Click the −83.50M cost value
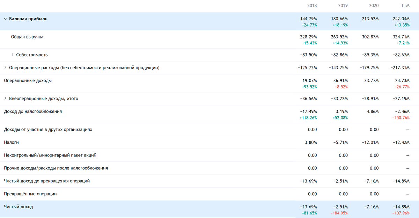This screenshot has width=419, height=218. (309, 55)
